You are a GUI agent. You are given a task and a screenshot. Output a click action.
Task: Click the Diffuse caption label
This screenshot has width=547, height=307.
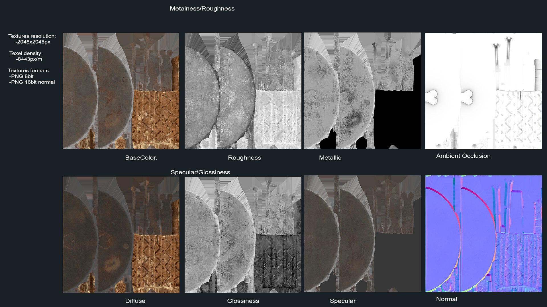pos(135,301)
